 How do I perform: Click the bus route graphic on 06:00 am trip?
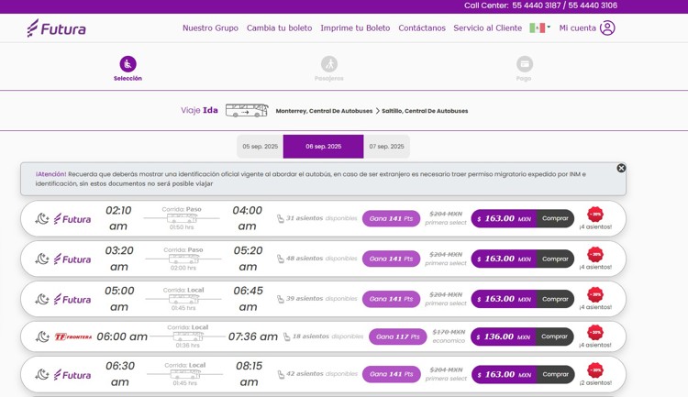(x=188, y=336)
